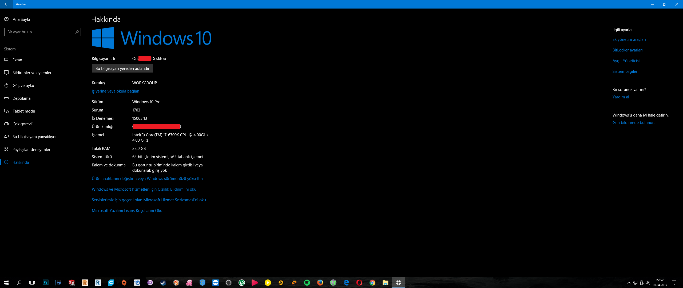Open Microsoft Yazılımı Lisans Koşullarını Oku link
Image resolution: width=683 pixels, height=288 pixels.
[x=127, y=211]
